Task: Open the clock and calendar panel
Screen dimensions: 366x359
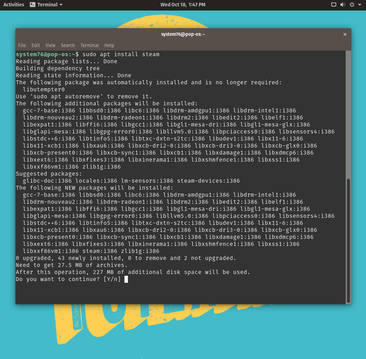Action: (183, 5)
